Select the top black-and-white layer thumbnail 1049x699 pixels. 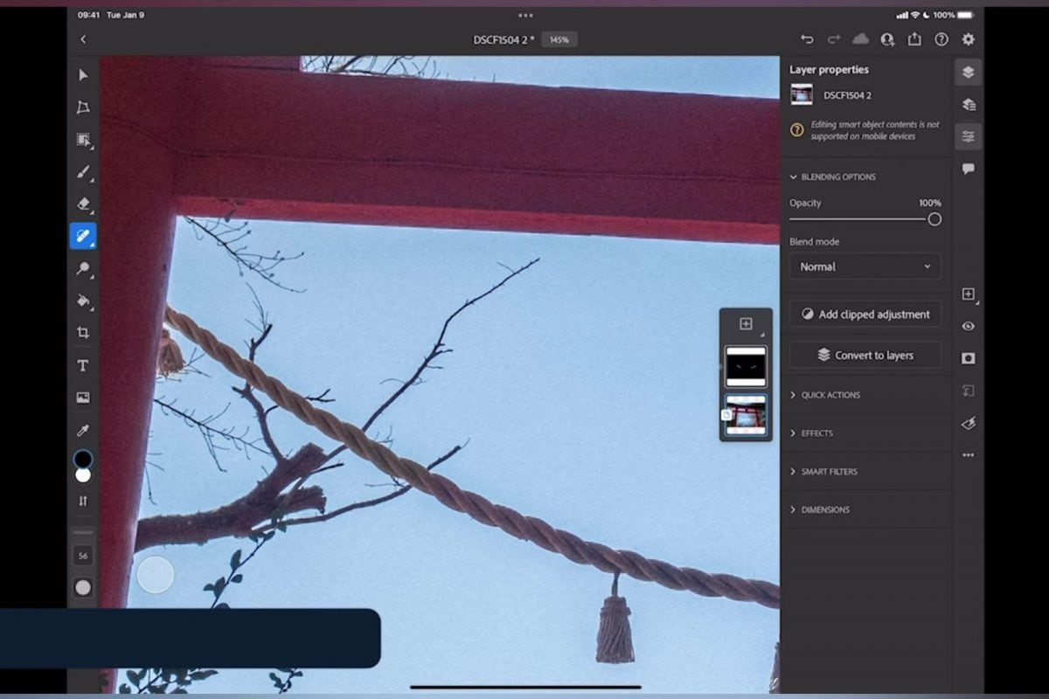tap(746, 366)
